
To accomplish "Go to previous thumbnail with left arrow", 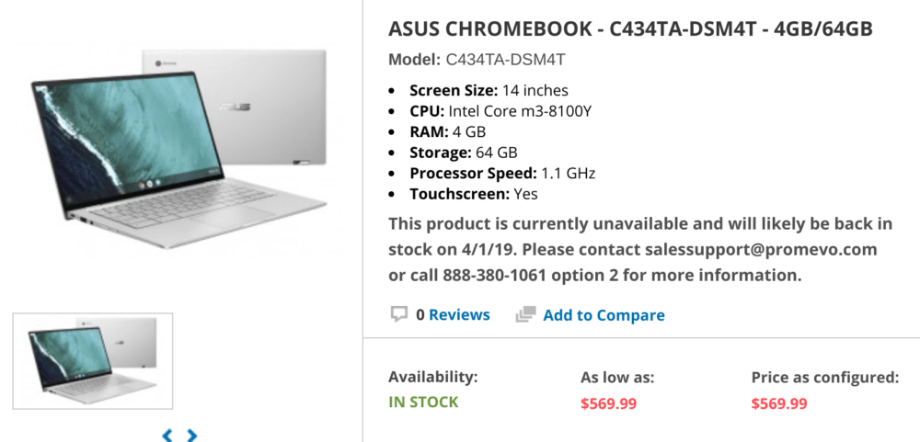I will [167, 435].
